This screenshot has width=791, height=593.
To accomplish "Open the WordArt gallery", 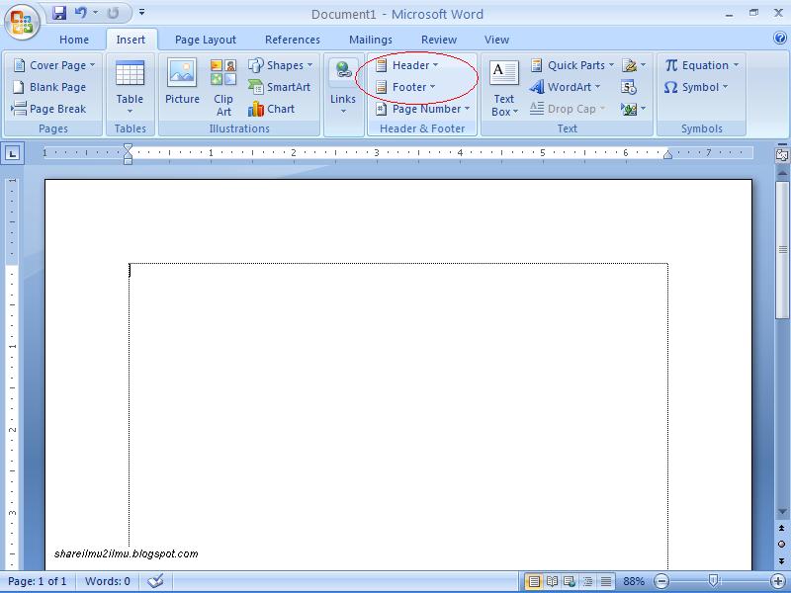I will pos(565,87).
